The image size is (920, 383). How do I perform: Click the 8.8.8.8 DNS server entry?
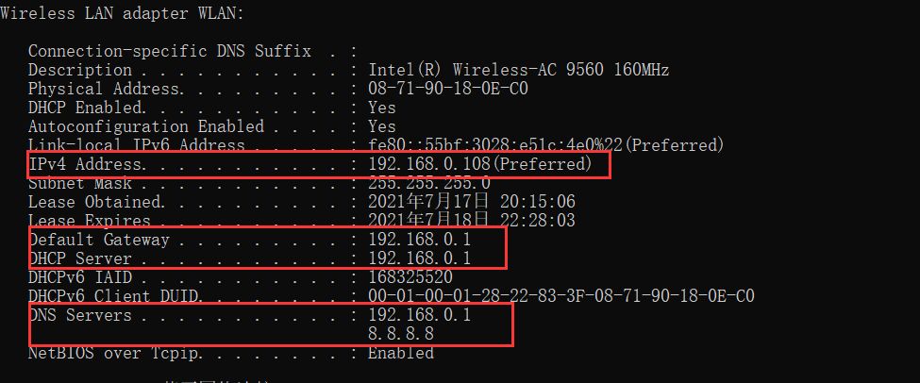[x=400, y=334]
